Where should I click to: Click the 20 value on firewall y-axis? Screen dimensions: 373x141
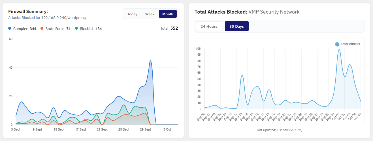click(11, 96)
